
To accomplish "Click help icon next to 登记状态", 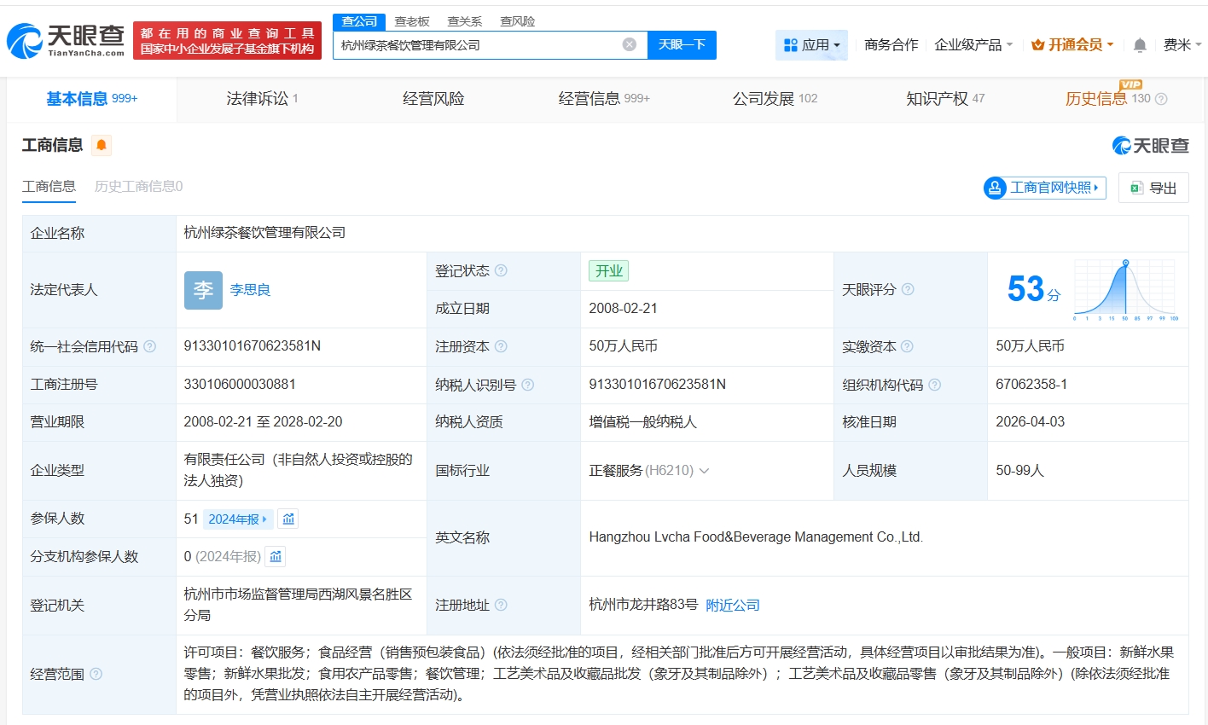I will tap(501, 270).
